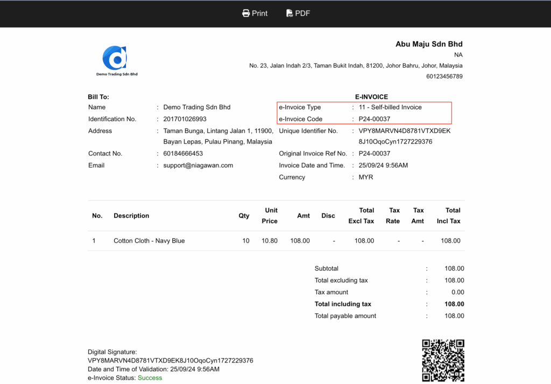The height and width of the screenshot is (384, 551).
Task: Select the Abu Maju Sdn Bhd heading
Action: click(x=429, y=44)
